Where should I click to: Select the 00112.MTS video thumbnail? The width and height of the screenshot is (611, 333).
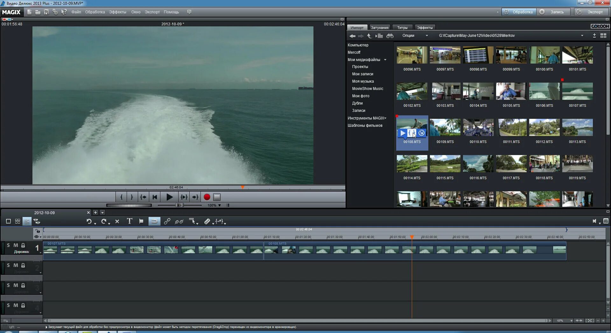click(x=544, y=128)
